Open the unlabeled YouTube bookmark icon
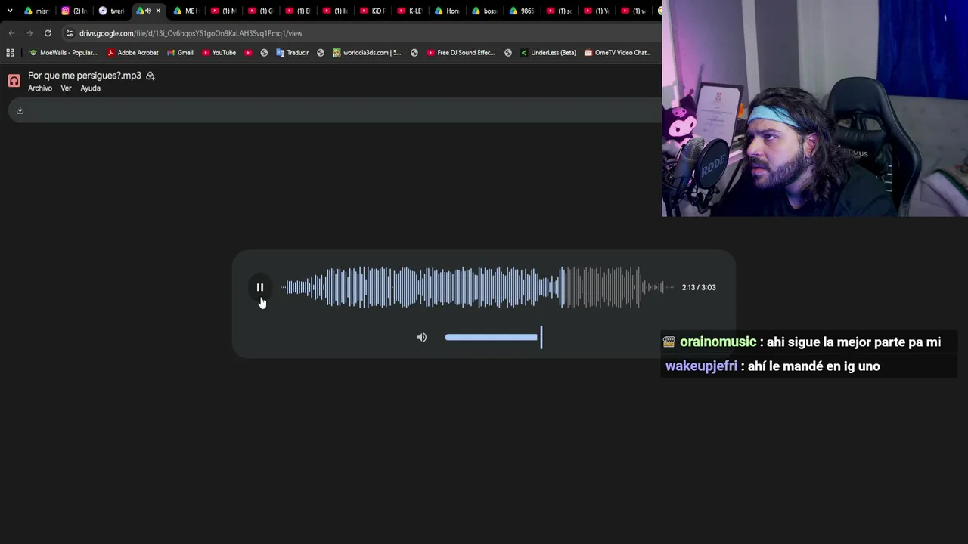Image resolution: width=968 pixels, height=544 pixels. pyautogui.click(x=248, y=53)
